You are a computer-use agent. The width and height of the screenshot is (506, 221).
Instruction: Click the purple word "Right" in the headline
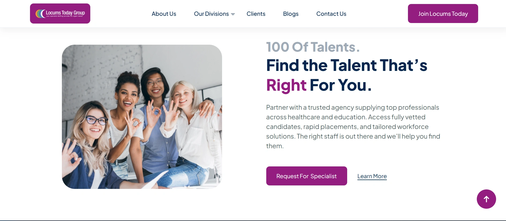286,85
